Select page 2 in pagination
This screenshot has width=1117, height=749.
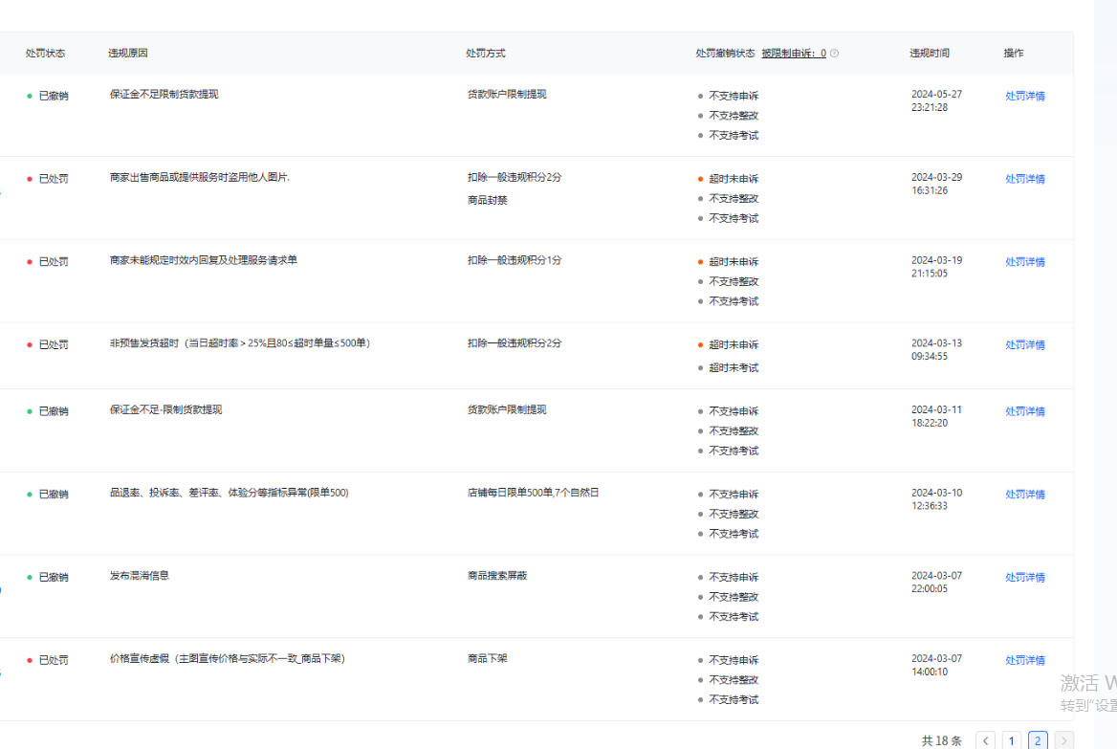coord(1038,740)
